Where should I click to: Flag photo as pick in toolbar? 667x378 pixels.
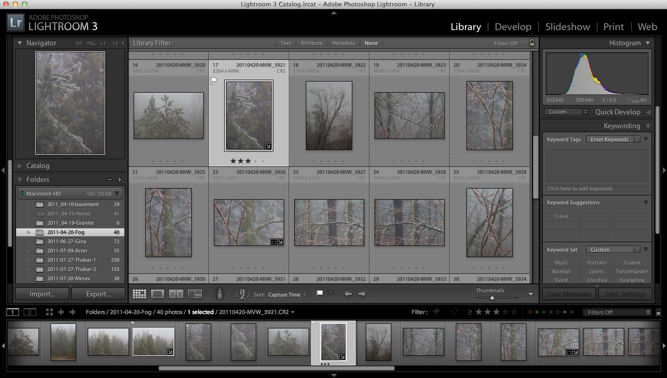pyautogui.click(x=319, y=294)
